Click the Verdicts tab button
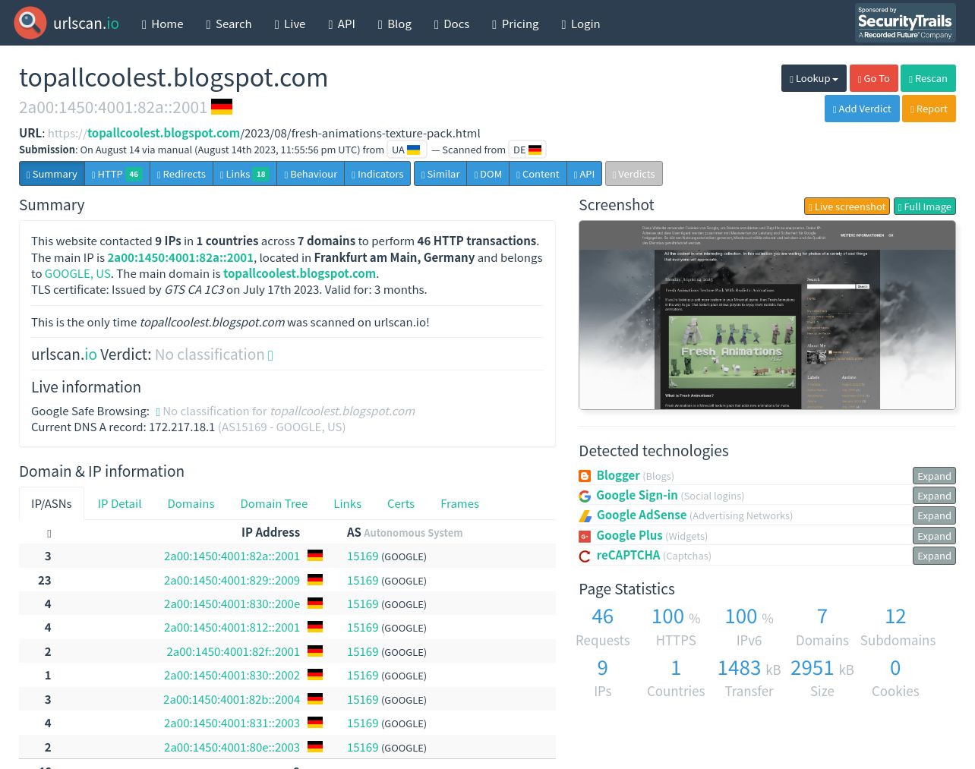 634,174
